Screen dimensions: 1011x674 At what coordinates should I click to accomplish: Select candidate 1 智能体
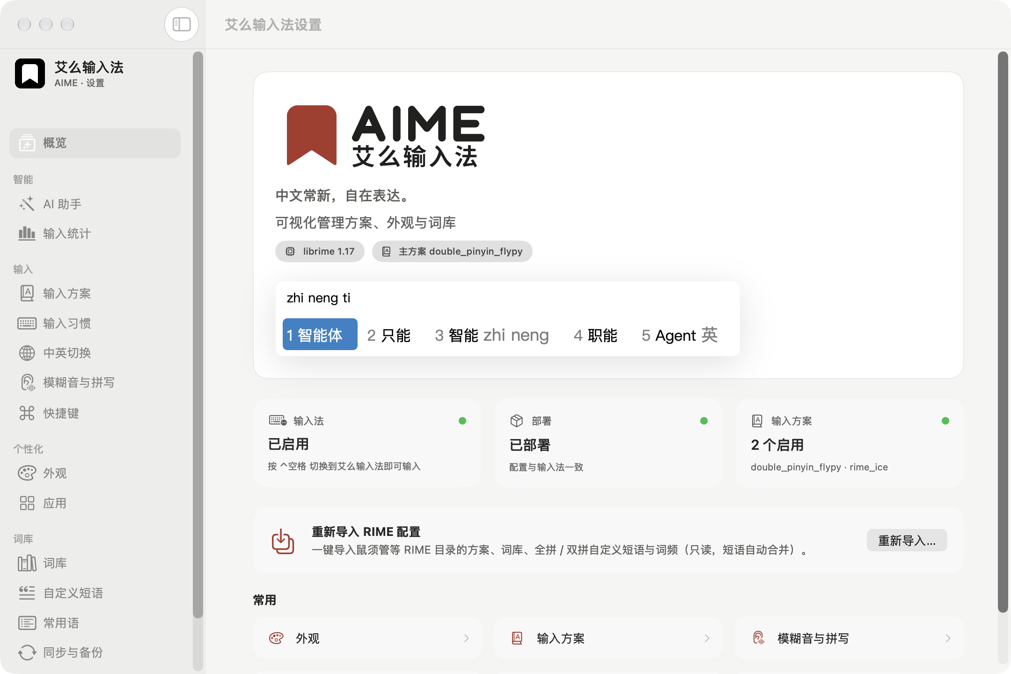coord(320,335)
